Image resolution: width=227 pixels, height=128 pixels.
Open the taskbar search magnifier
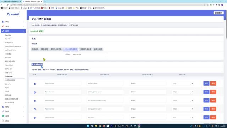tap(92, 126)
